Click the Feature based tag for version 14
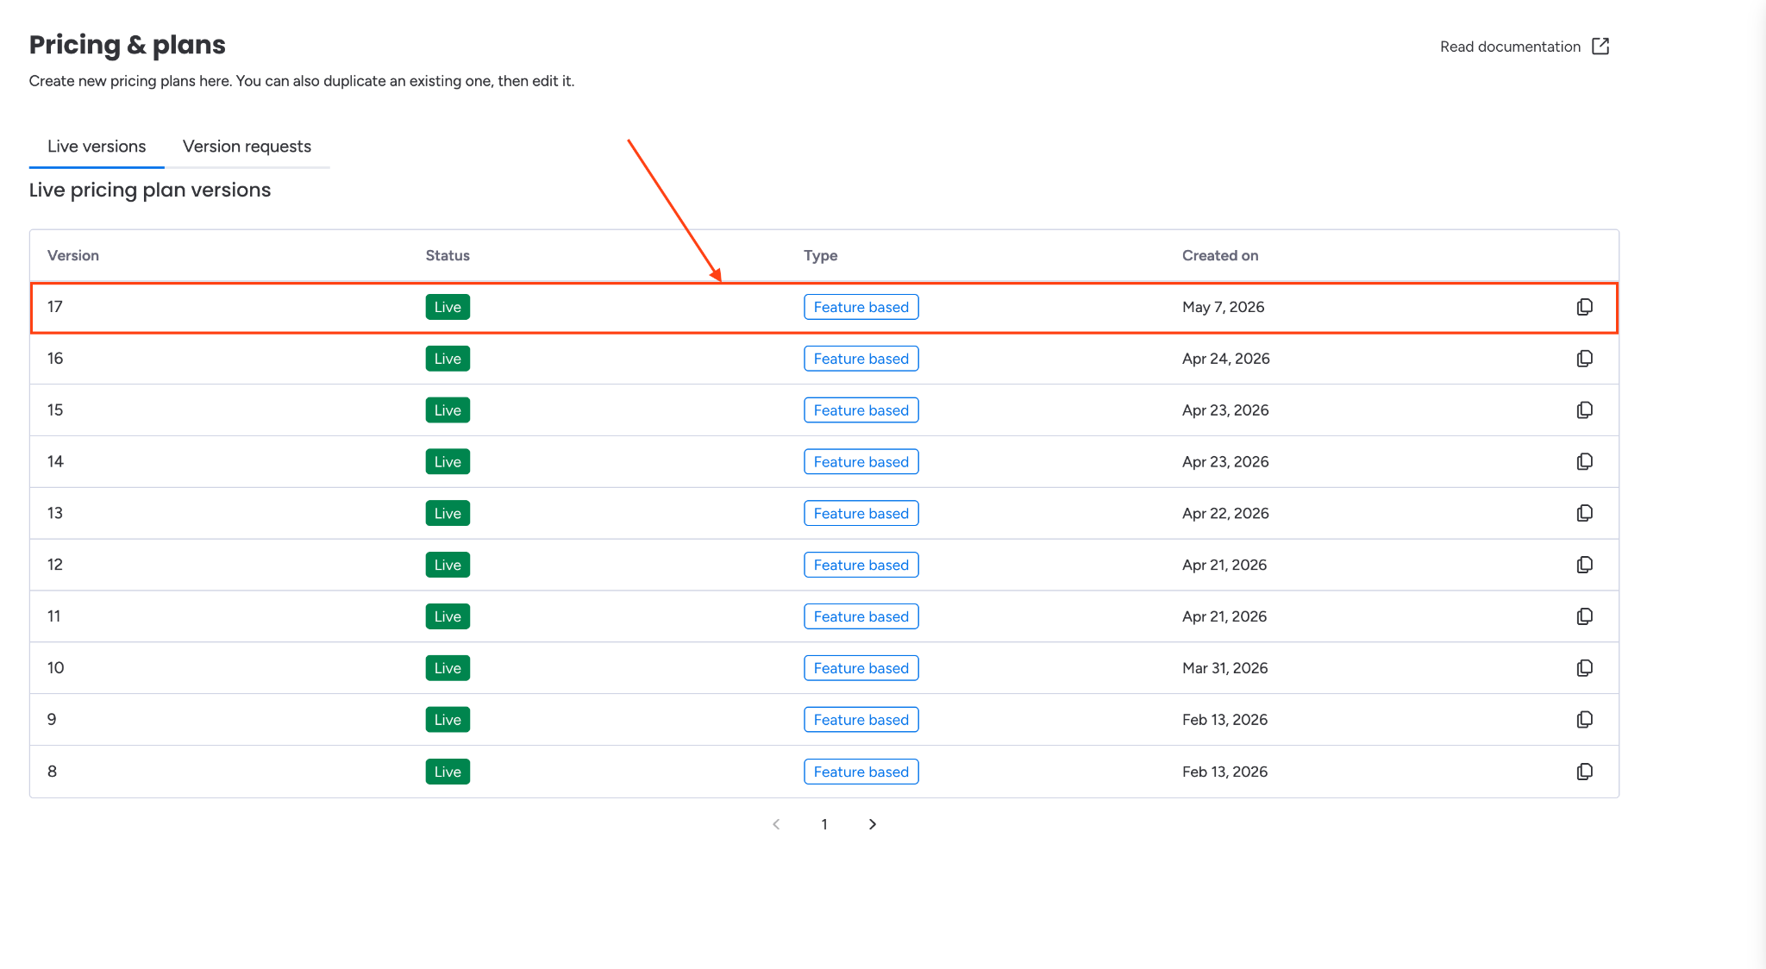The width and height of the screenshot is (1766, 969). pos(861,462)
